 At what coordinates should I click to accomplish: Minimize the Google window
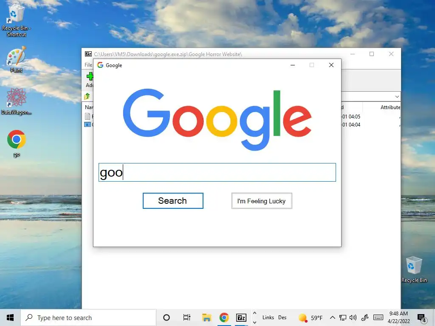point(293,65)
